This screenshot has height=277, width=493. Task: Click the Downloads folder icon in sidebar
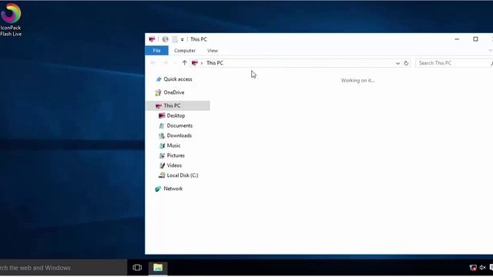pyautogui.click(x=162, y=135)
